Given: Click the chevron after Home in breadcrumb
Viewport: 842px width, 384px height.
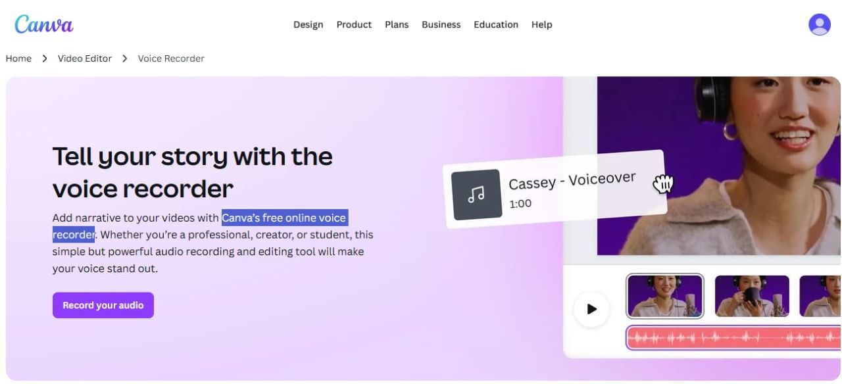Looking at the screenshot, I should pos(45,59).
